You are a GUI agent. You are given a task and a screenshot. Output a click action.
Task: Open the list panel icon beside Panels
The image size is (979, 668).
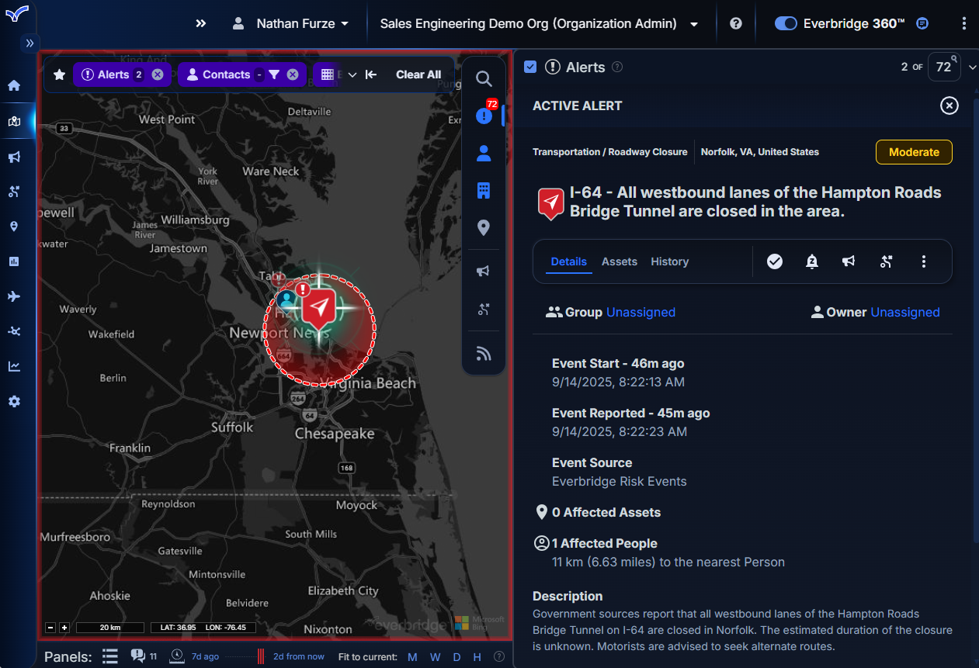click(x=110, y=656)
